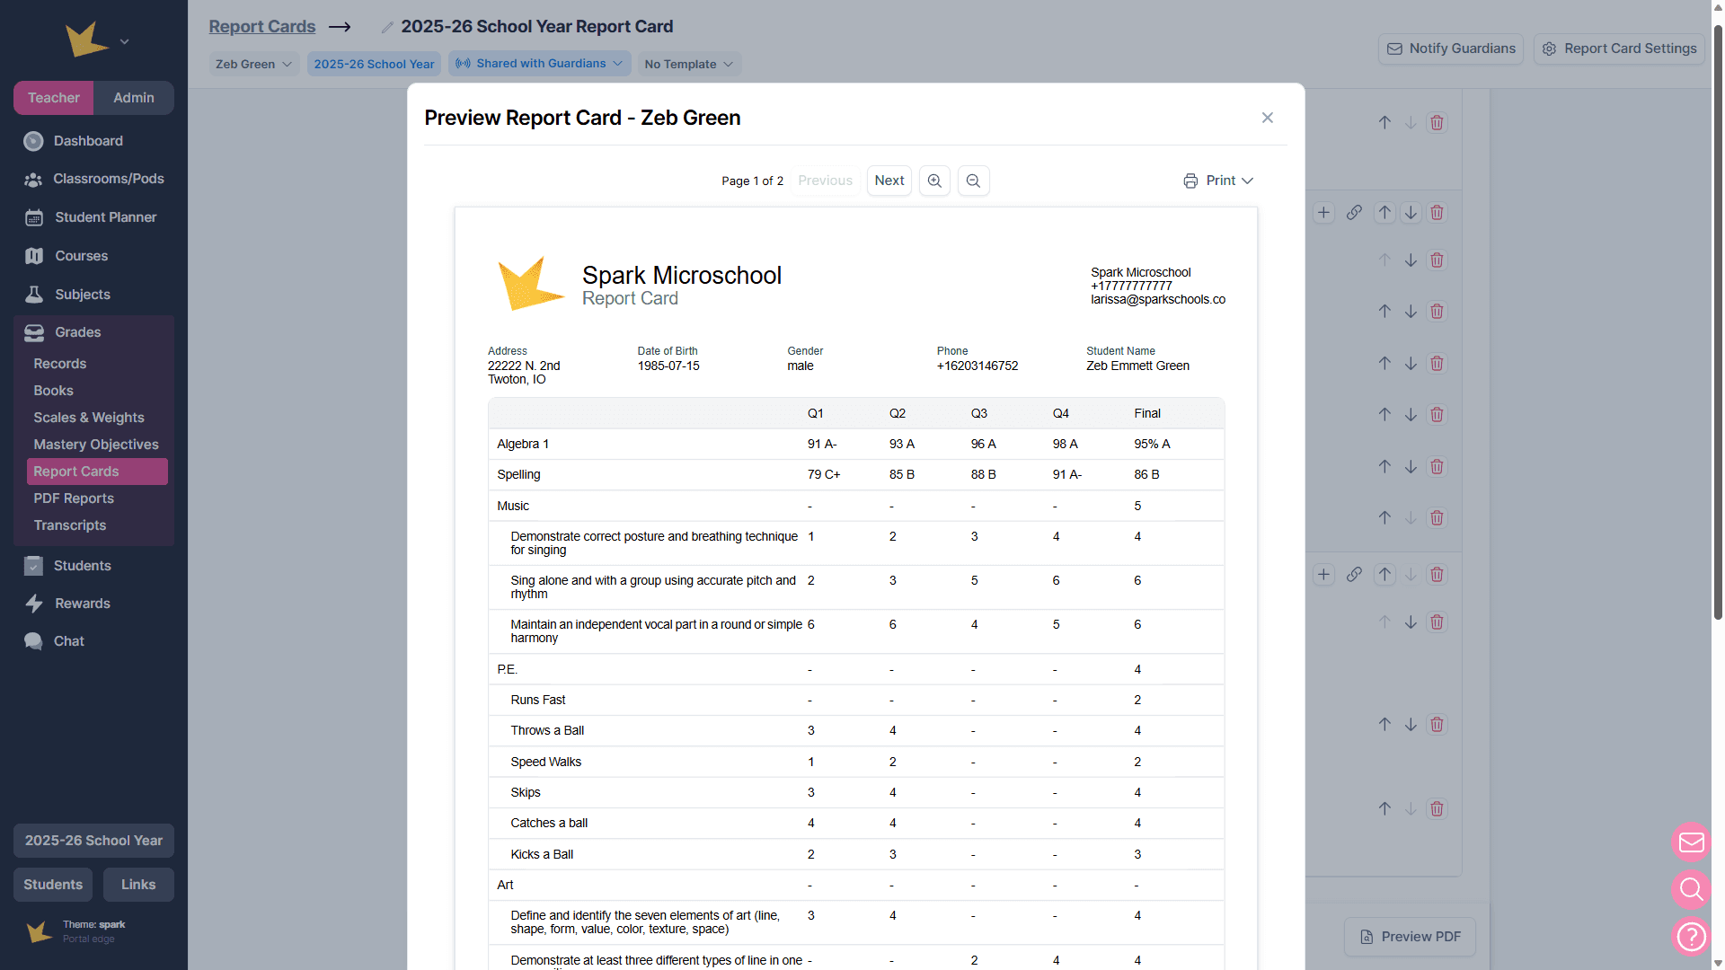Click the pencil edit title icon
Screen dimensions: 1725x970
387,28
